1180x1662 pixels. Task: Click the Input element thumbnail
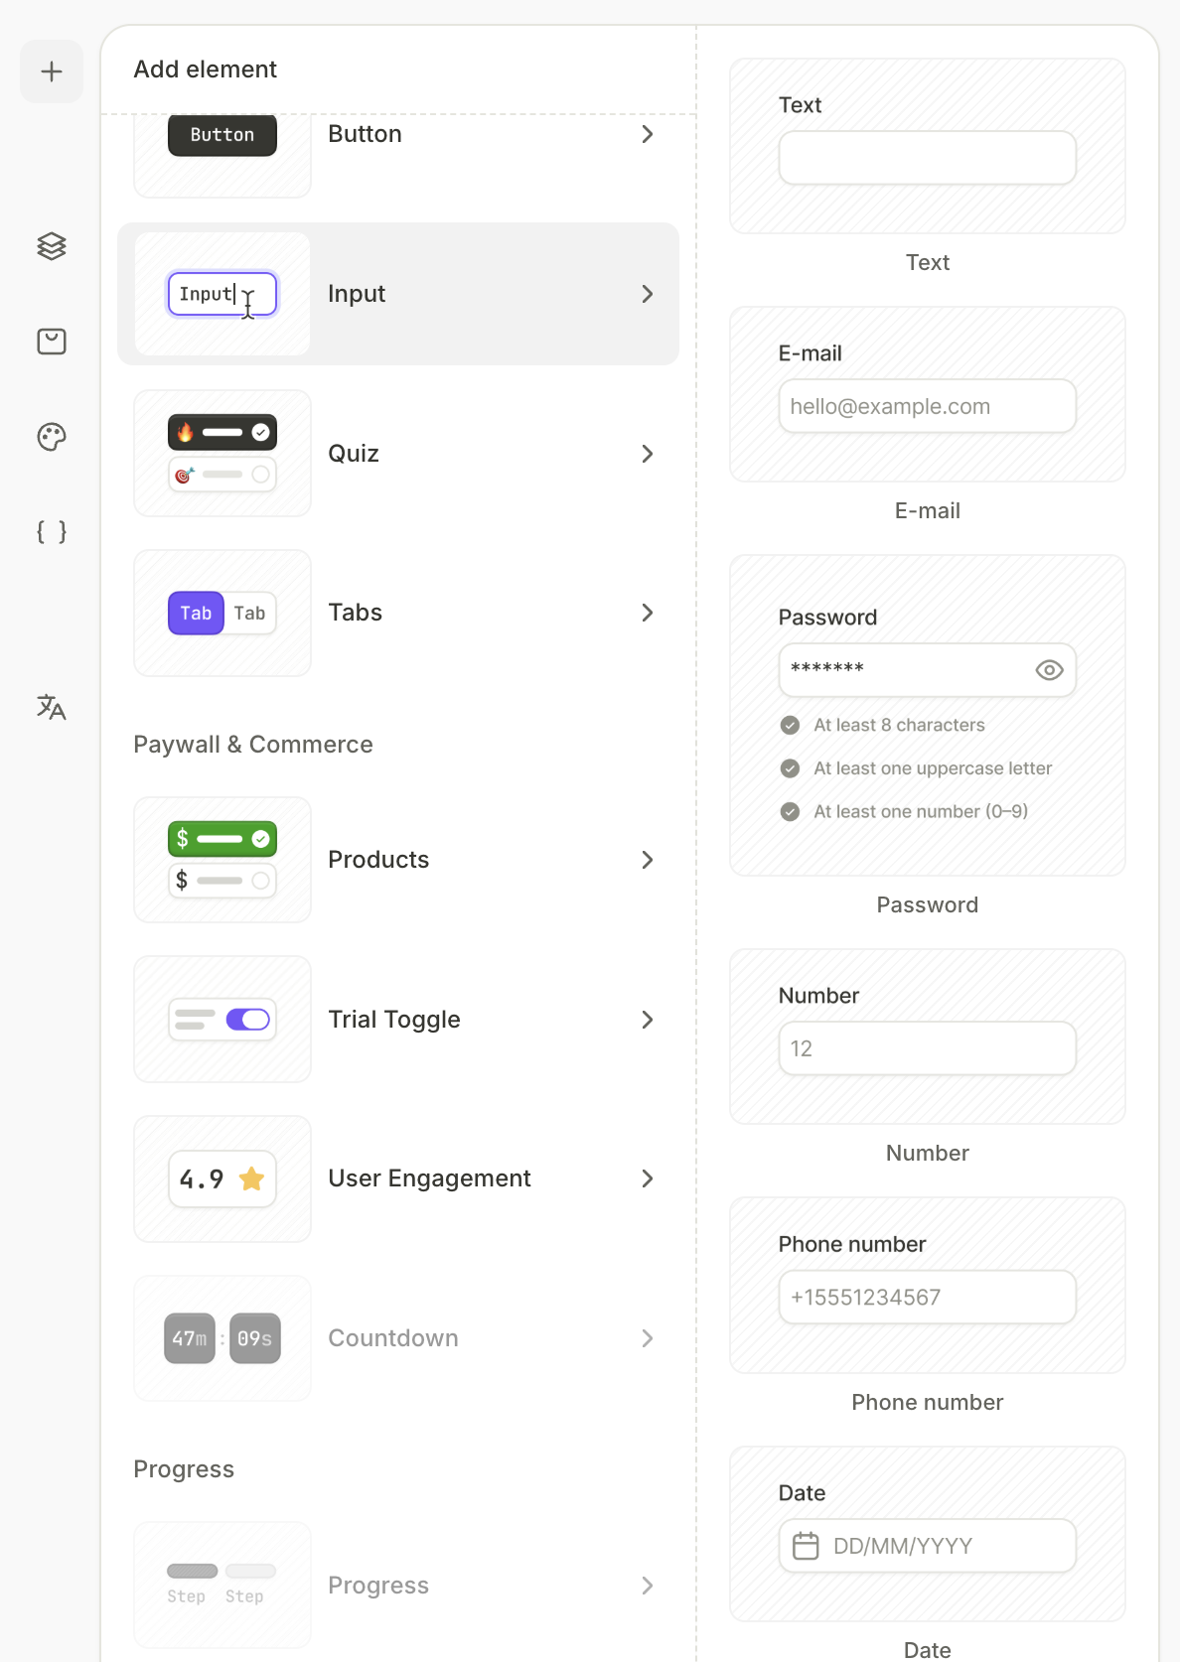tap(222, 294)
